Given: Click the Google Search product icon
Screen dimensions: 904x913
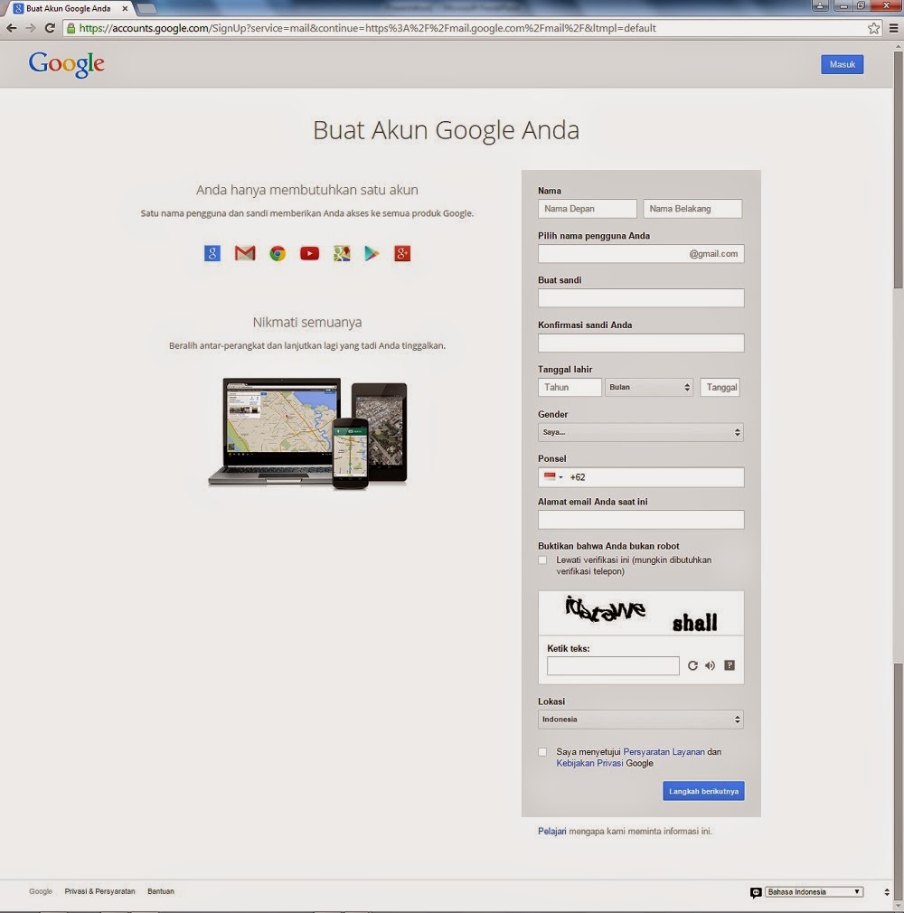Looking at the screenshot, I should [x=212, y=253].
